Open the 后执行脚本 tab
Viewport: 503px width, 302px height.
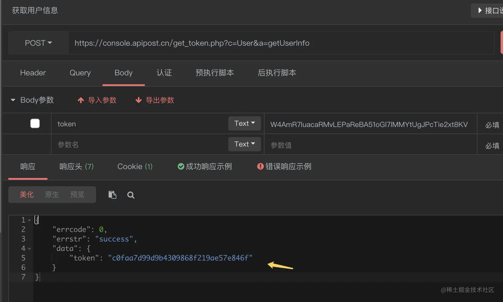pyautogui.click(x=277, y=73)
